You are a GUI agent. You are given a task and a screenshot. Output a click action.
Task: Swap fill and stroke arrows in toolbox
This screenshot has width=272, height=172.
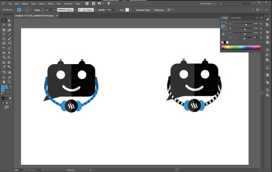10,86
